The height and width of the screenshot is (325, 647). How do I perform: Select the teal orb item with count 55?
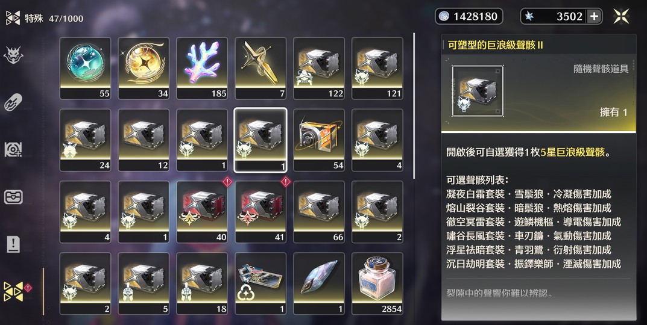coord(85,69)
